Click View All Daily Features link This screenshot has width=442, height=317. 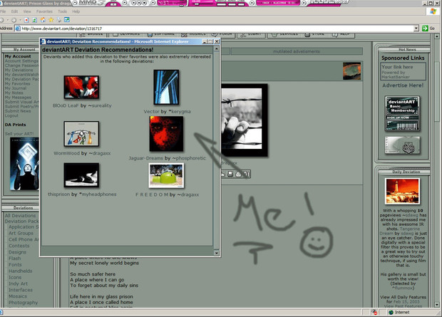coord(403,297)
